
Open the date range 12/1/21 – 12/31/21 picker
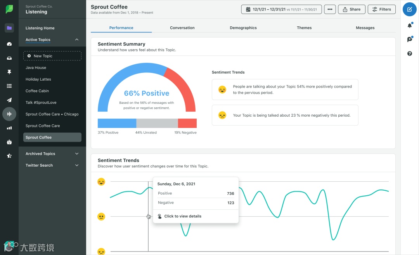[x=281, y=9]
